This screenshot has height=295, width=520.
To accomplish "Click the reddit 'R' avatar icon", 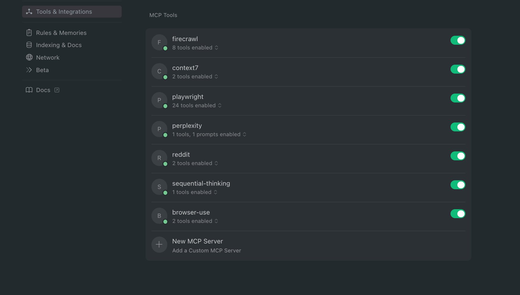I will pos(159,158).
